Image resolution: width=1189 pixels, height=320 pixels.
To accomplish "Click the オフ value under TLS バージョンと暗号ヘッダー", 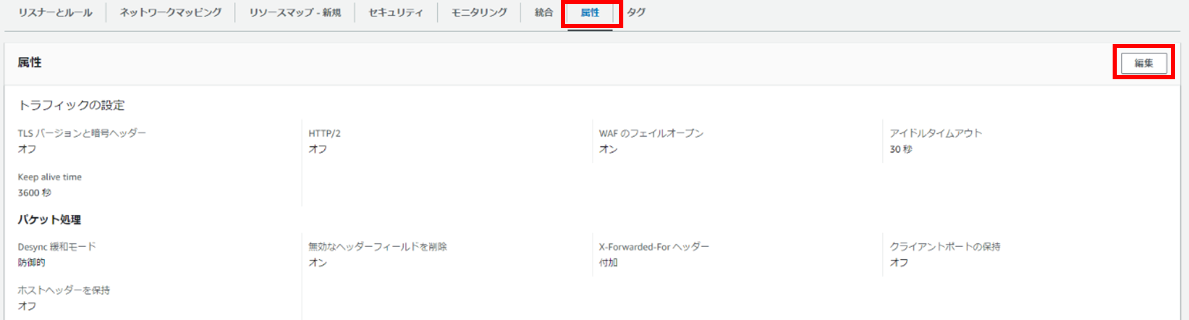I will (27, 149).
